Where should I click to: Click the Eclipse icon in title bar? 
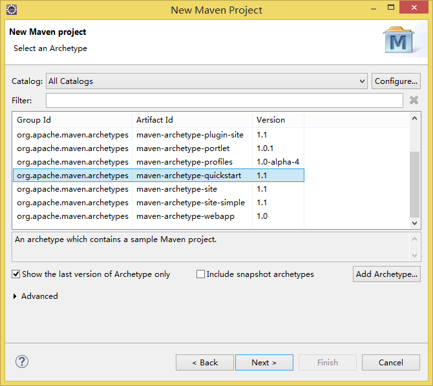tap(12, 10)
